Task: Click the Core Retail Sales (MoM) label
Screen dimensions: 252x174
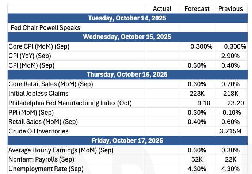Action: (x=50, y=84)
